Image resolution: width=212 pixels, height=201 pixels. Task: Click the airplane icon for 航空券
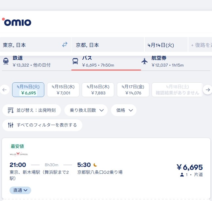144,61
